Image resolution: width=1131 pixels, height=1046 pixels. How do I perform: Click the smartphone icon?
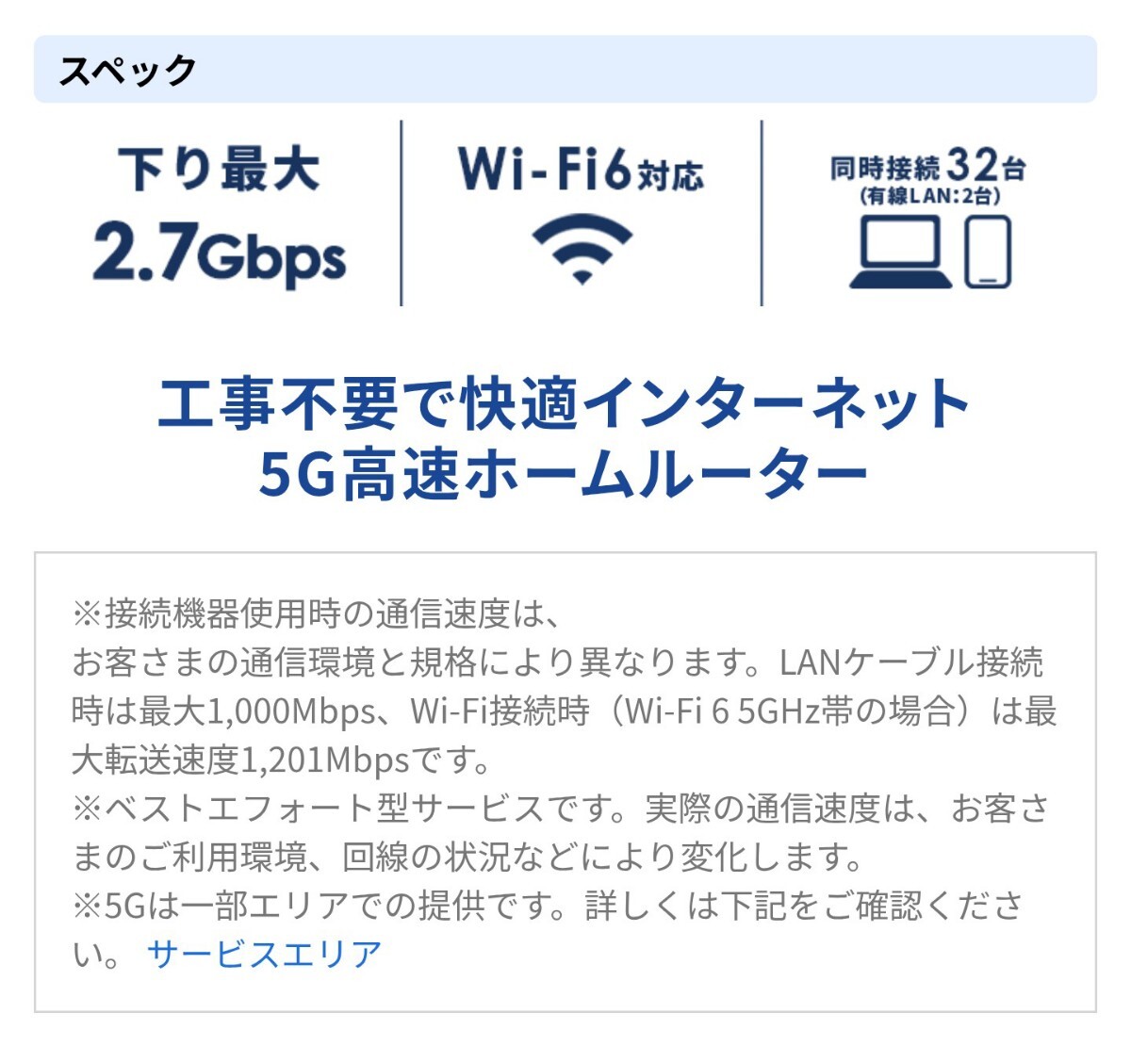click(988, 252)
